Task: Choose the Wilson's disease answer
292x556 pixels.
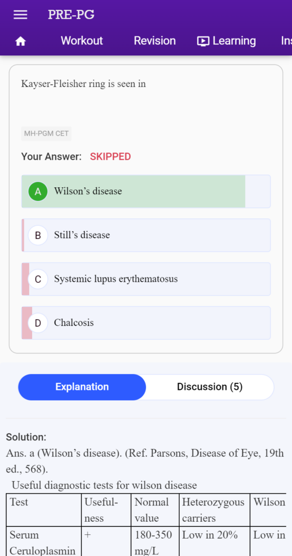Action: tap(146, 192)
